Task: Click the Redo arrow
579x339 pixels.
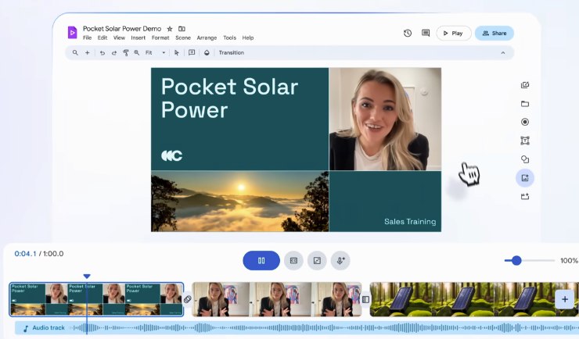Action: (114, 52)
